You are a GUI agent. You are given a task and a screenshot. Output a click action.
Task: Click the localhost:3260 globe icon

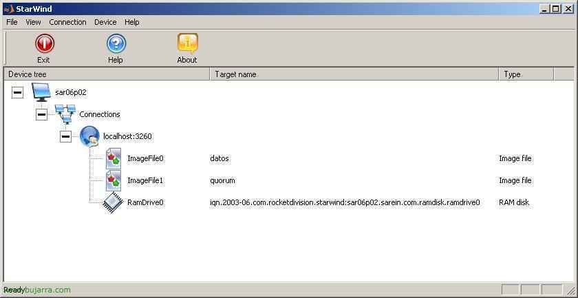(x=89, y=136)
